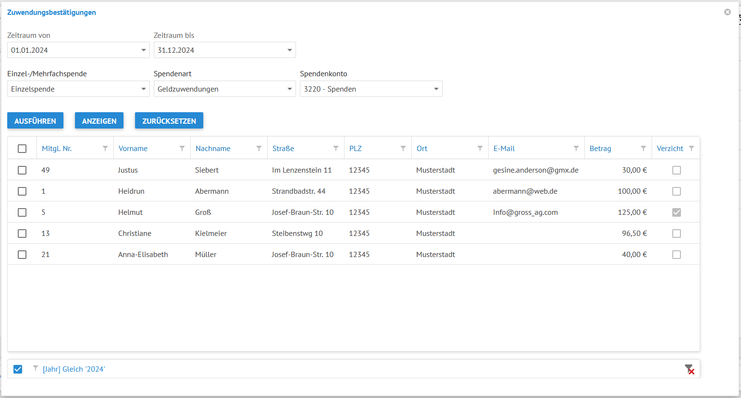741x398 pixels.
Task: Expand the Einzel-/Mehrfachspende dropdown
Action: point(144,89)
